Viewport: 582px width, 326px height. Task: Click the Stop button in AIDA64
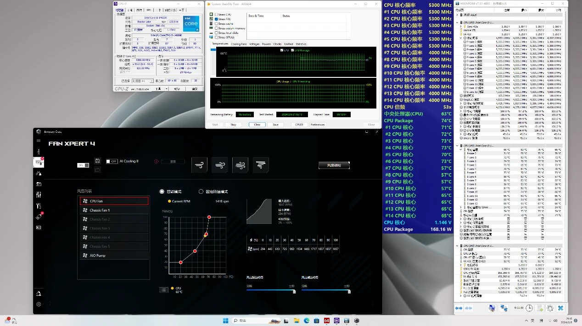pos(233,125)
